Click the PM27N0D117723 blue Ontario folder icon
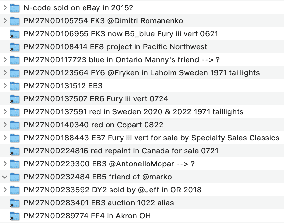 click(15, 60)
